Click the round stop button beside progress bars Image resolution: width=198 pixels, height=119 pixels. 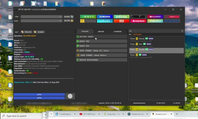(70, 96)
